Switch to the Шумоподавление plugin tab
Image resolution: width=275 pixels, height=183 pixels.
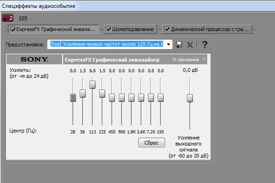coord(130,29)
